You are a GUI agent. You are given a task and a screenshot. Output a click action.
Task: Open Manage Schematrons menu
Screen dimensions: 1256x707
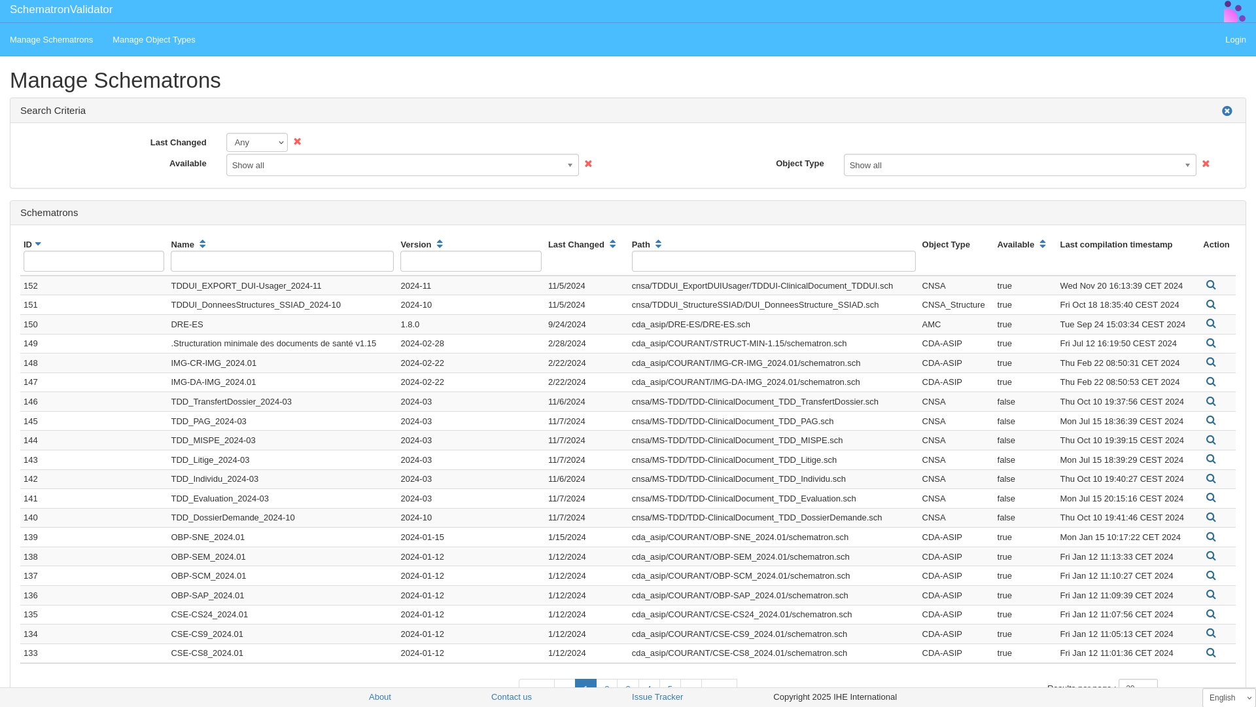51,40
